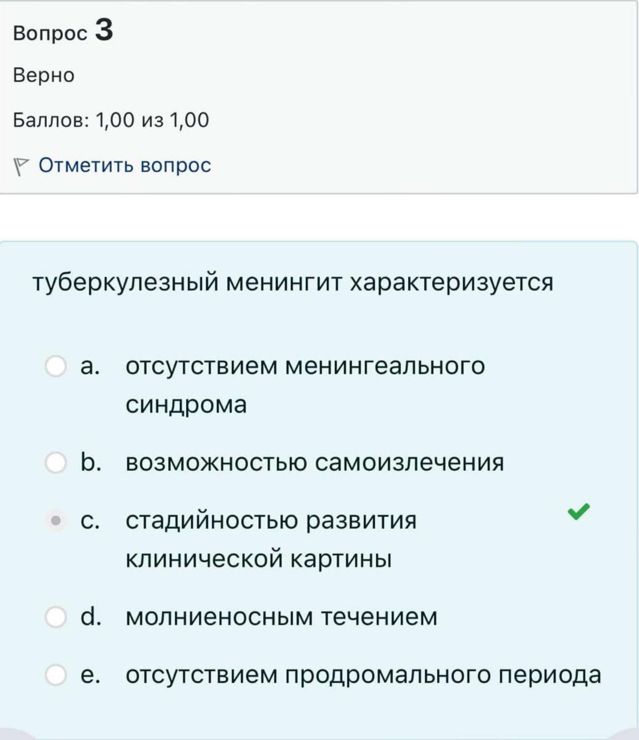The height and width of the screenshot is (740, 639).
Task: Open the Отметить вопрос link
Action: (125, 165)
